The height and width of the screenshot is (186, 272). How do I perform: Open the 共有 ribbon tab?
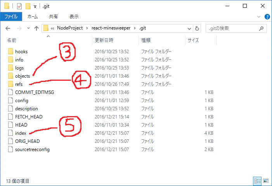(53, 17)
